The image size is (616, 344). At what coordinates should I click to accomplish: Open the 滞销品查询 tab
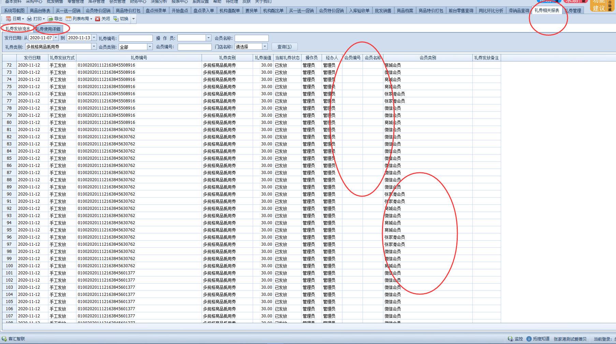(x=519, y=11)
